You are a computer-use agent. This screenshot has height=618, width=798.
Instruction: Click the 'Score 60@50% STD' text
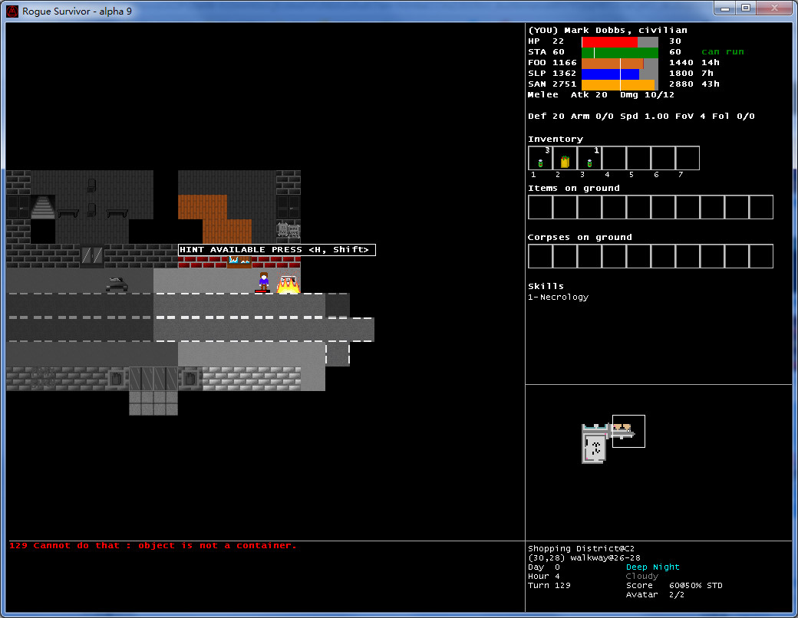point(674,586)
